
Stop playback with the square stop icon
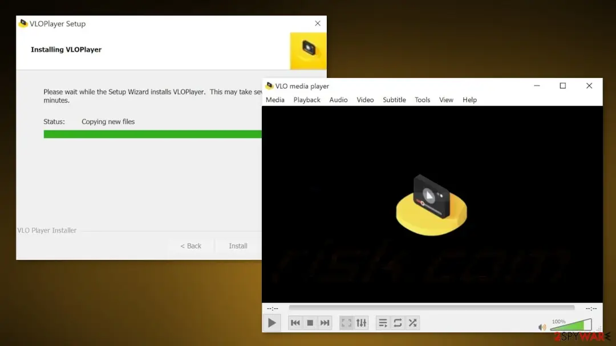(310, 323)
